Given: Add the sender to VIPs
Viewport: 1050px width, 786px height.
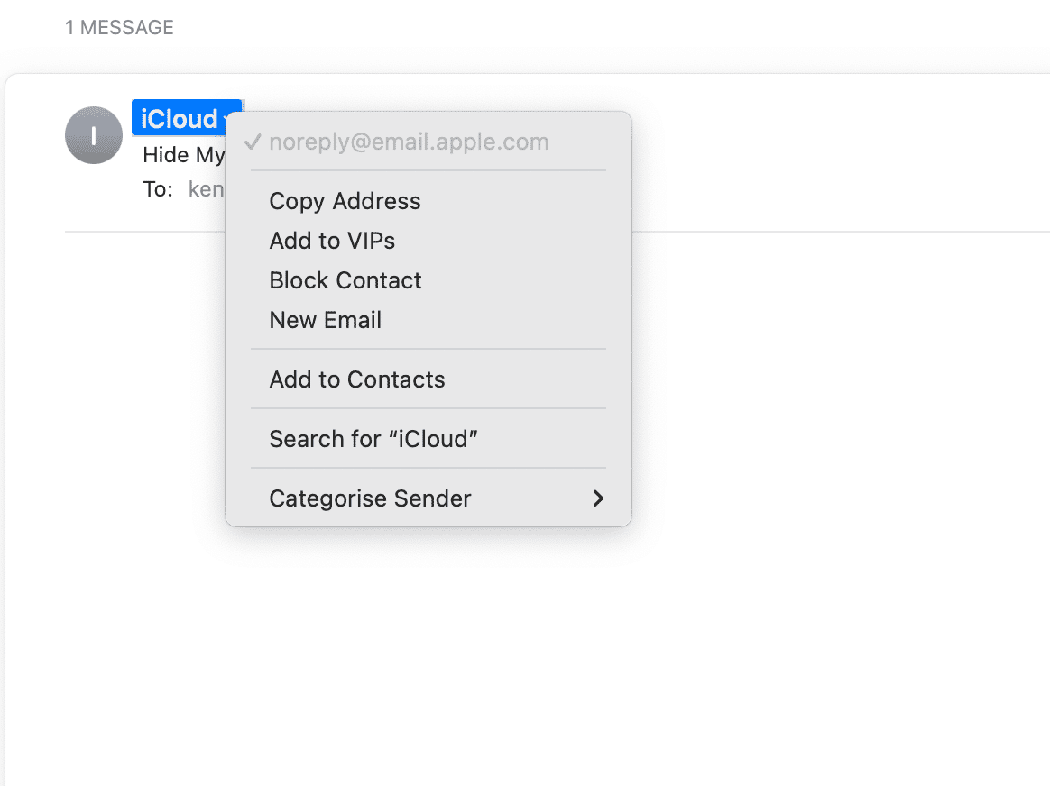Looking at the screenshot, I should tap(332, 241).
